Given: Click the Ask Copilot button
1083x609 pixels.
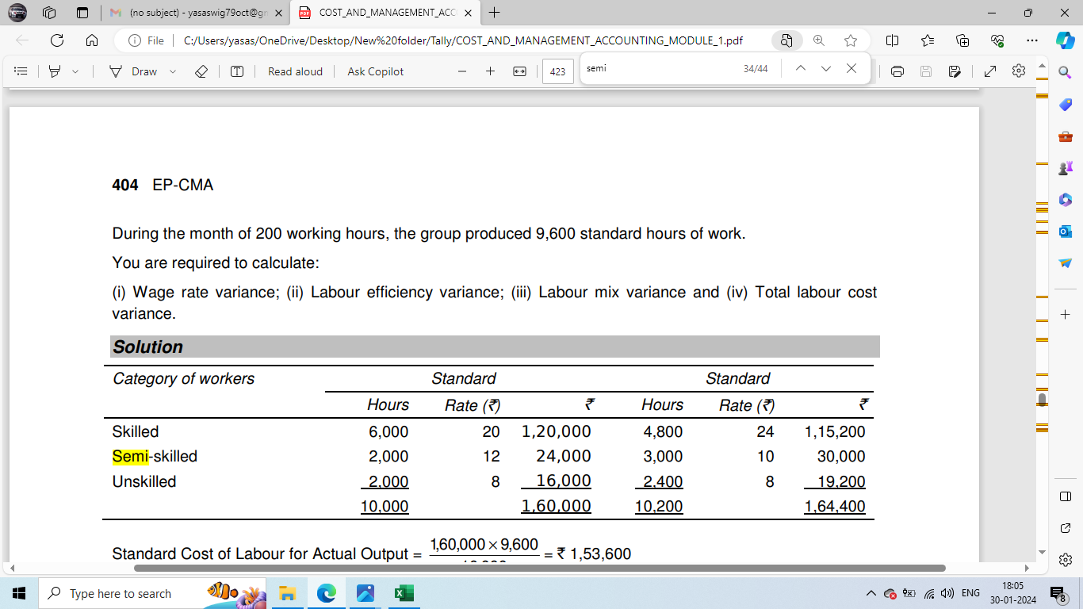Looking at the screenshot, I should click(375, 71).
